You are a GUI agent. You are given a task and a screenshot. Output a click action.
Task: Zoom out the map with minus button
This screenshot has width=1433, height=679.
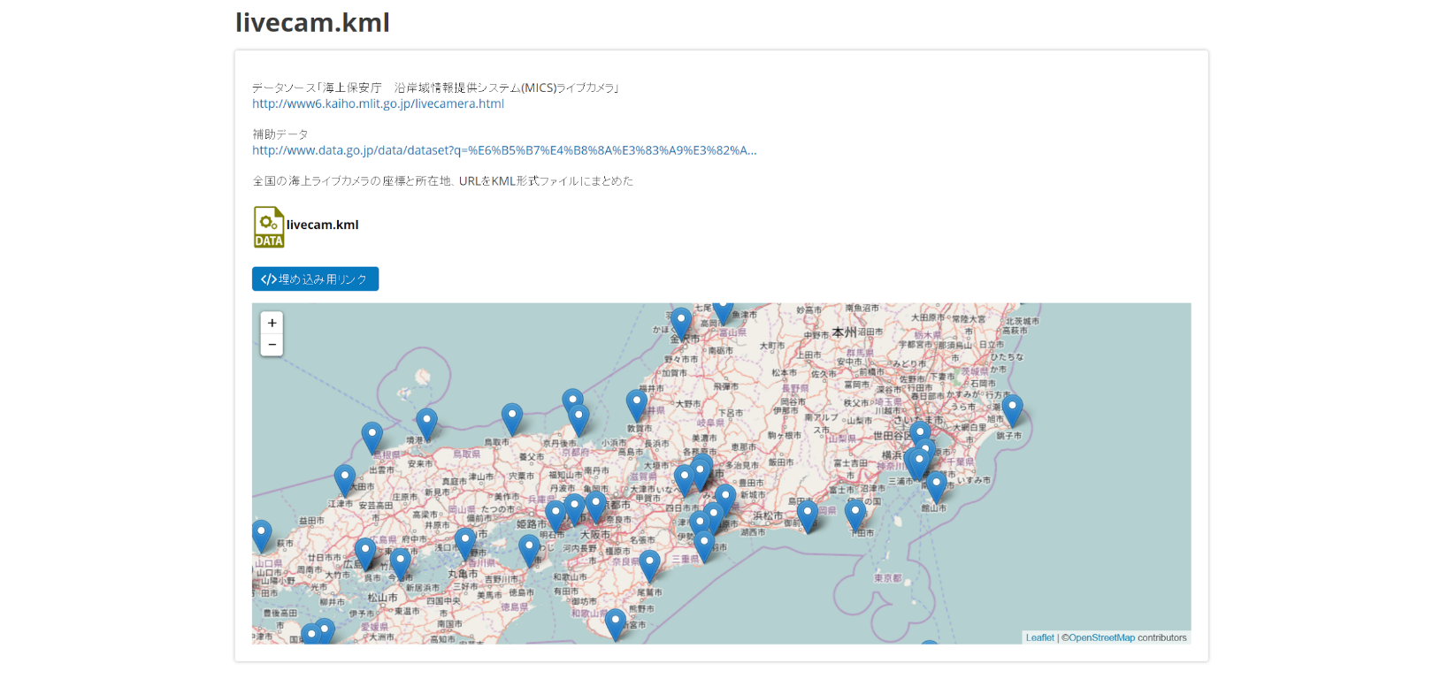[x=272, y=345]
